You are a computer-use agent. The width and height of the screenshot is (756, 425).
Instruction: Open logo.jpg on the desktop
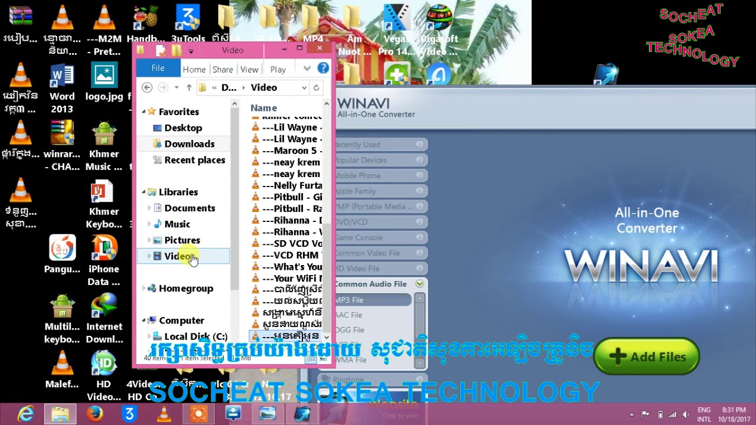(104, 83)
